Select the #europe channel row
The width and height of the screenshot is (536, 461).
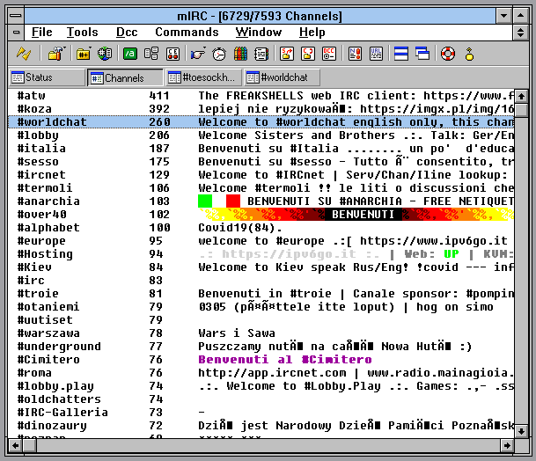pos(261,241)
